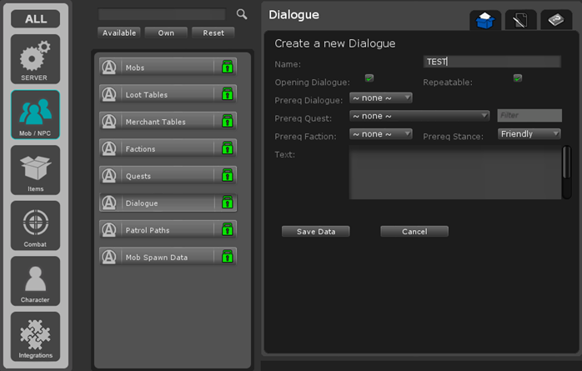The height and width of the screenshot is (371, 582).
Task: Expand the Prereq Quest dropdown
Action: pyautogui.click(x=419, y=116)
